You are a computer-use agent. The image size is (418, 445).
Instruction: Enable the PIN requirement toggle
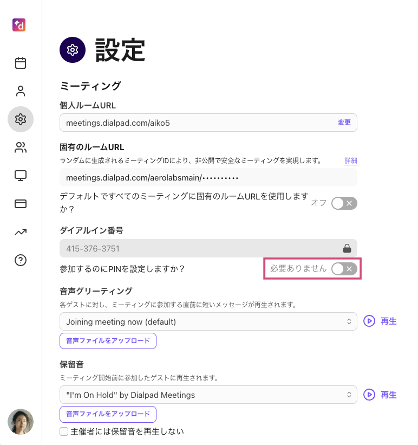pyautogui.click(x=344, y=269)
